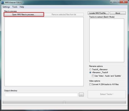The height and width of the screenshot is (111, 129).
Task: Maximize the MKVcleaver window
Action: (117, 2)
